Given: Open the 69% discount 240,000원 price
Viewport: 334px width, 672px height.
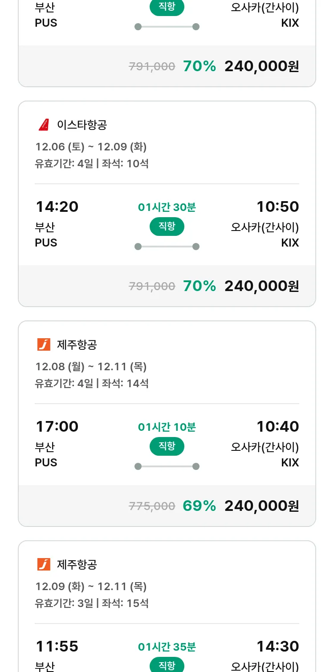Looking at the screenshot, I should [261, 506].
